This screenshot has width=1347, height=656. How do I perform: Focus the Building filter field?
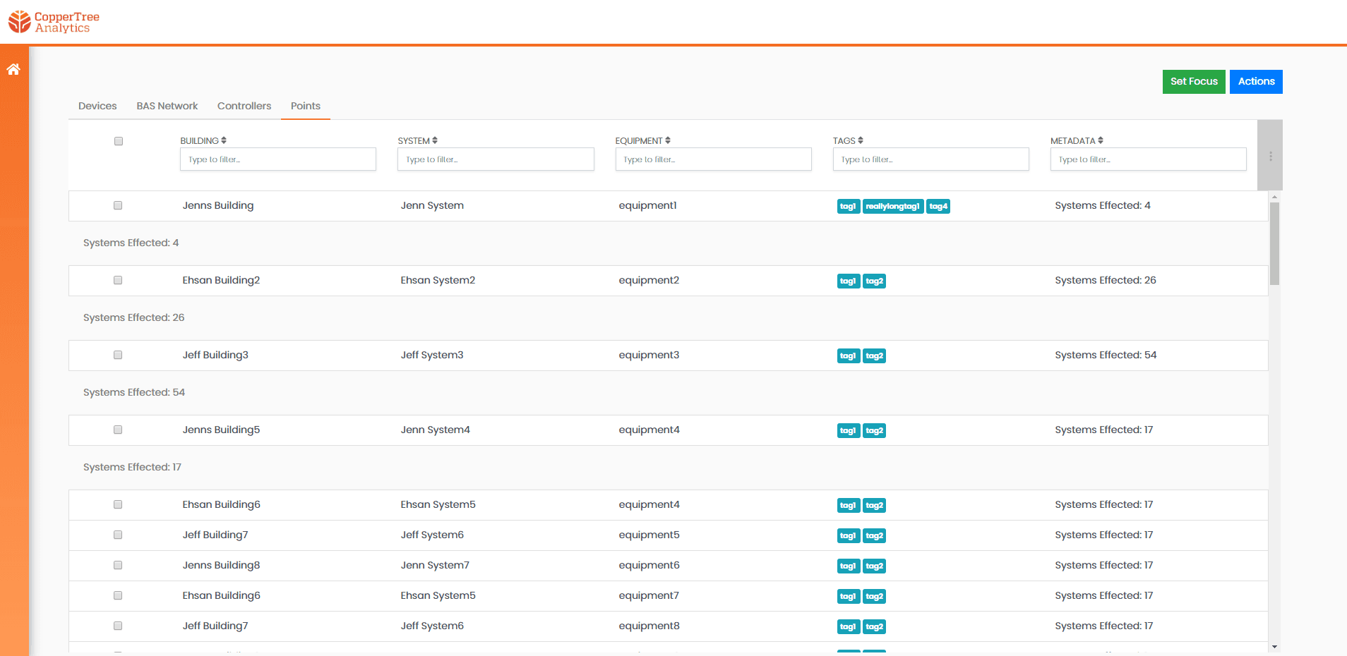[278, 159]
